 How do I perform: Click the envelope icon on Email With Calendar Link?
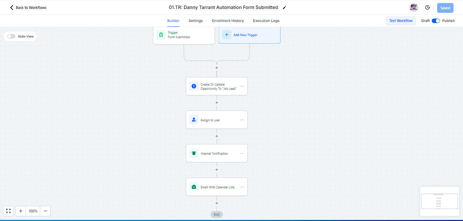(x=194, y=187)
